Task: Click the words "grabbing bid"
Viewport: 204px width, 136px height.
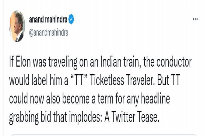Action: click(30, 117)
